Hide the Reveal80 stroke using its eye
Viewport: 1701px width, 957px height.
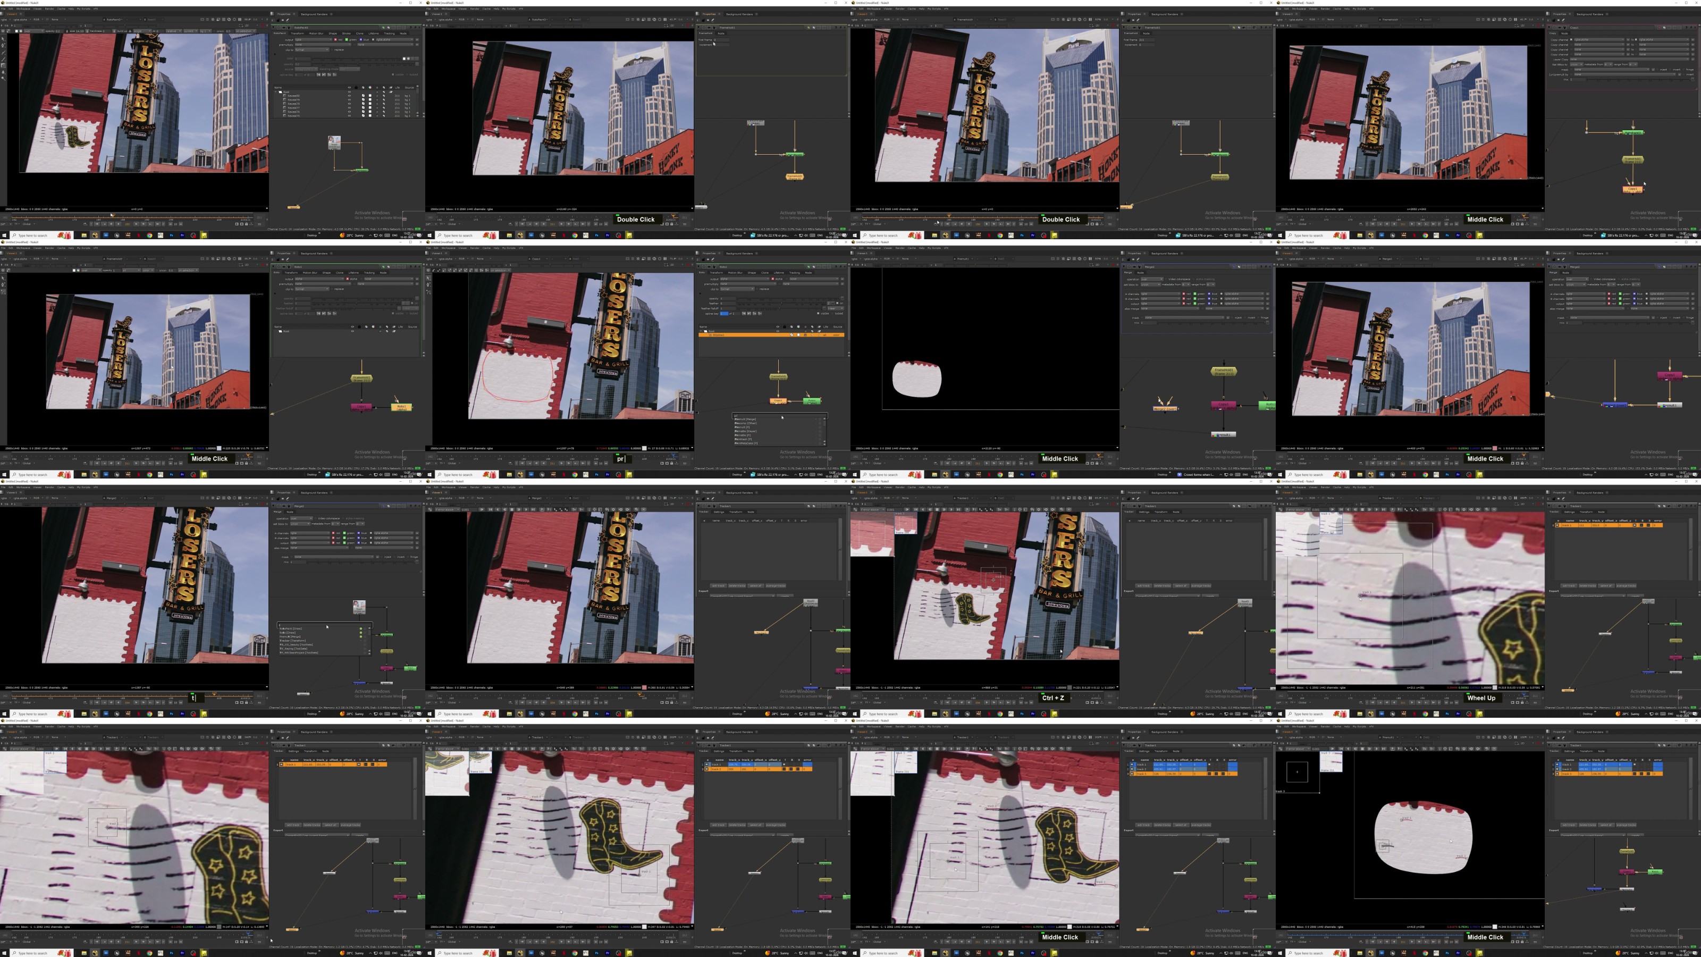pos(350,96)
